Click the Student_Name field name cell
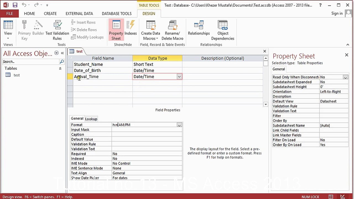This screenshot has width=354, height=199. 103,64
